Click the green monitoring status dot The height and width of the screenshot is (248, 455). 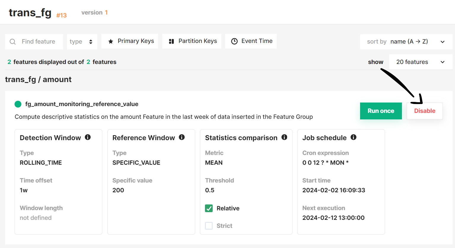coord(18,104)
